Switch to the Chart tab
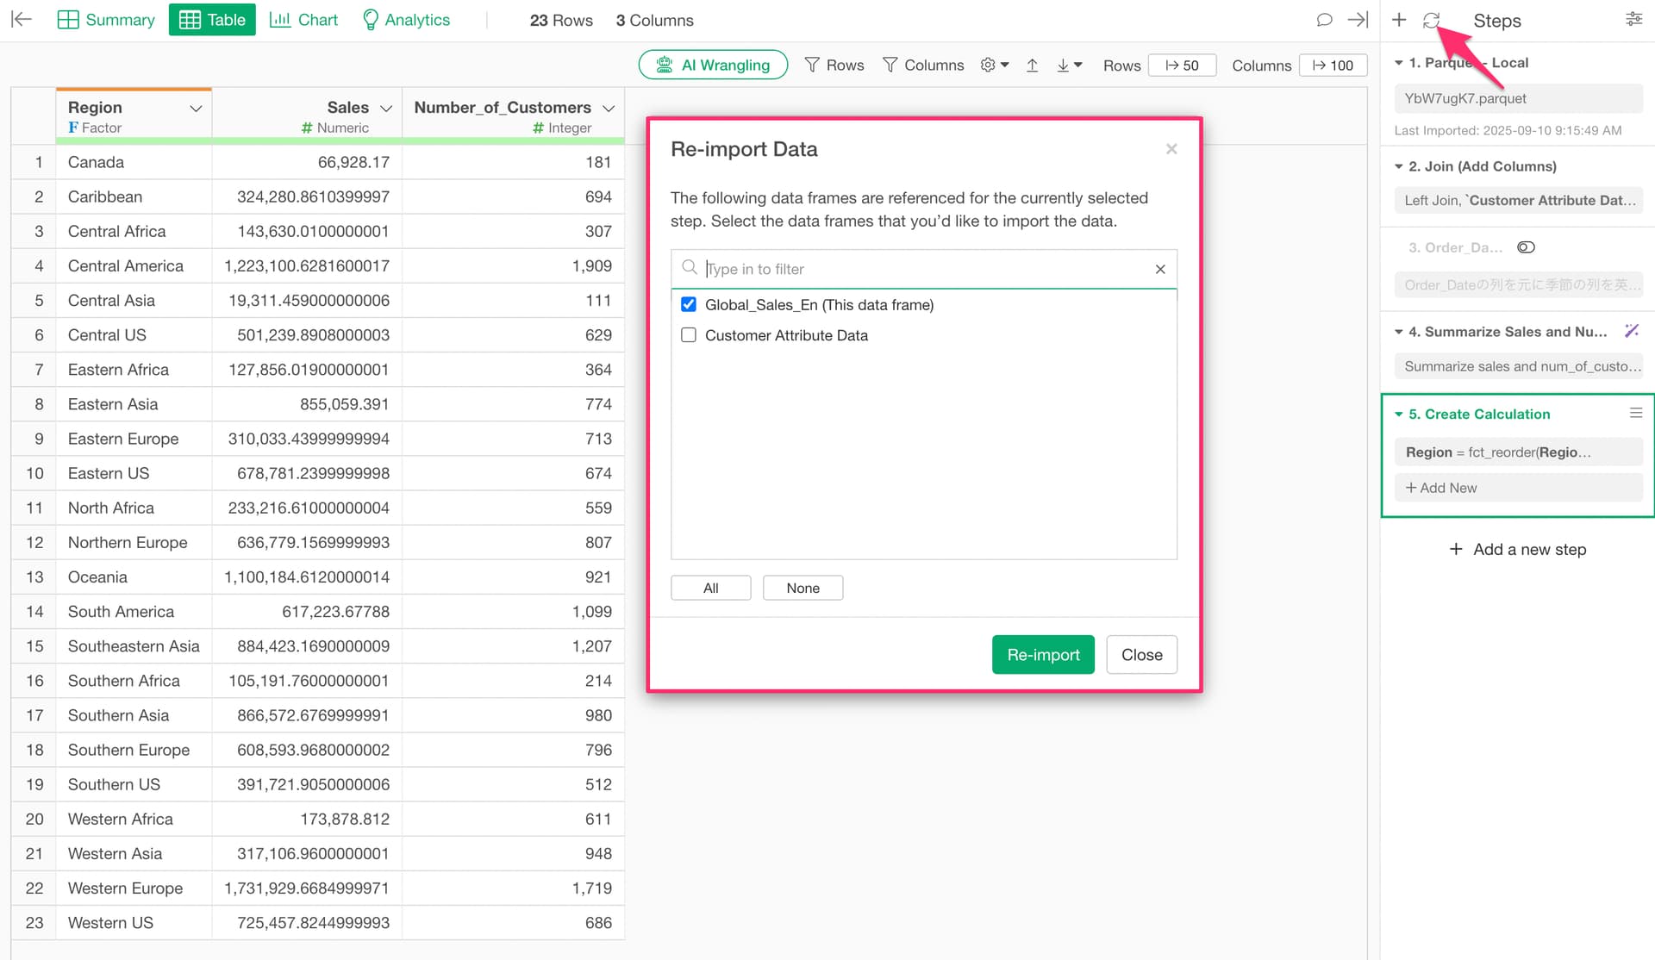The image size is (1655, 960). click(303, 20)
